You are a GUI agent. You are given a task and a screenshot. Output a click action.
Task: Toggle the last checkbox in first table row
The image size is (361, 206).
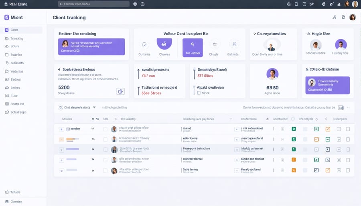point(348,129)
